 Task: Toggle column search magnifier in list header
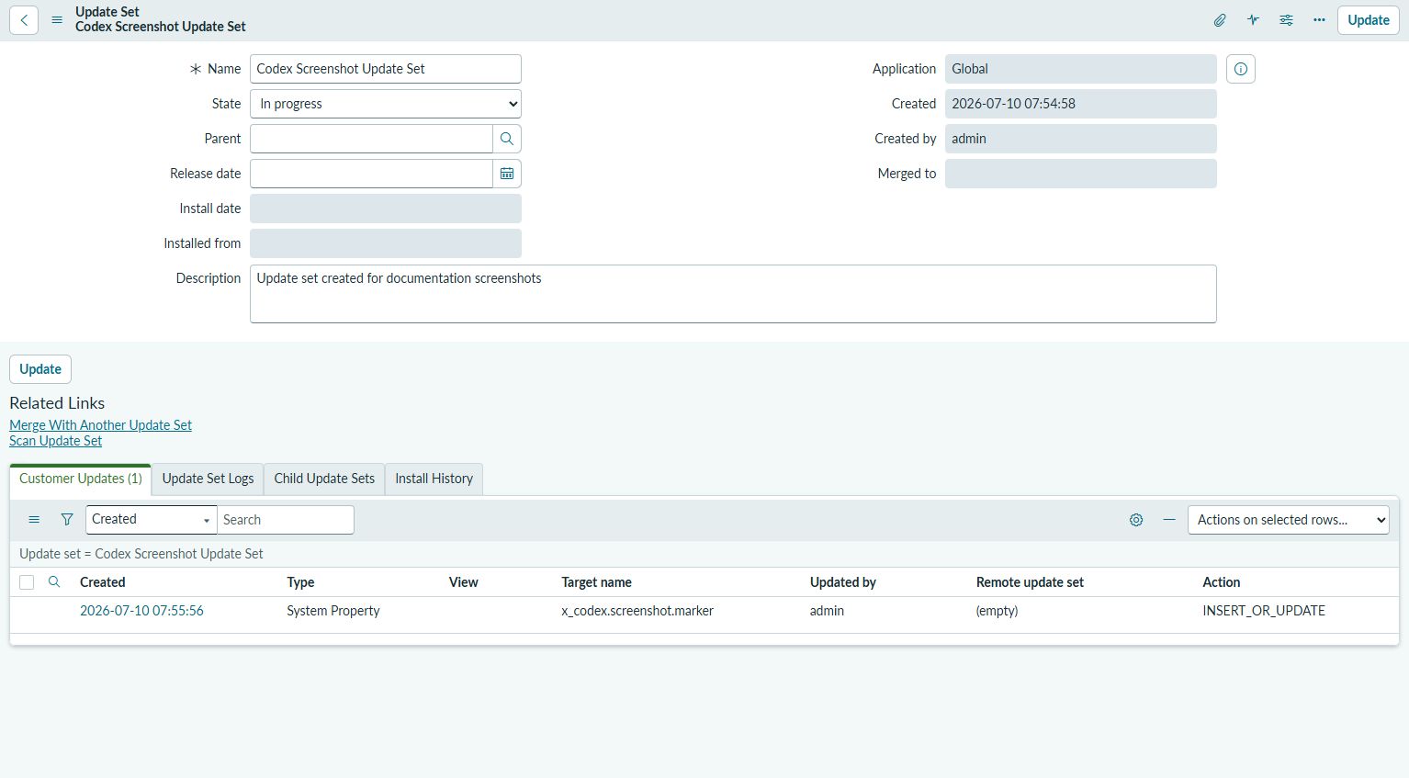[54, 582]
